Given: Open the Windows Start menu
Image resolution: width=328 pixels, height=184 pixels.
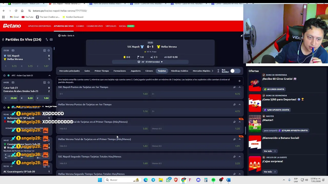Looking at the screenshot, I should click(x=100, y=180).
